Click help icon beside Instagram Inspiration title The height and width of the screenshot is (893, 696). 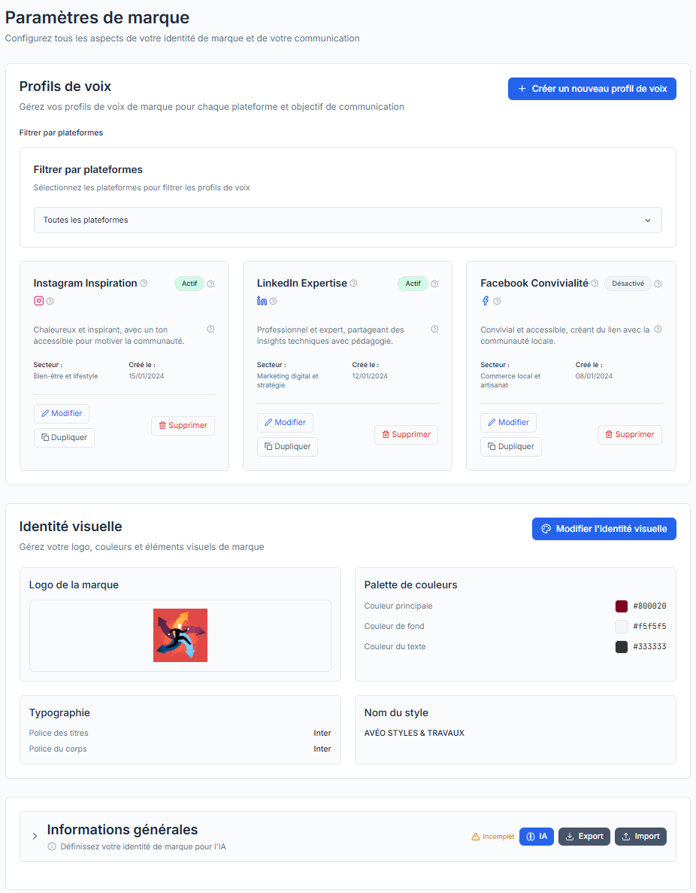click(144, 284)
